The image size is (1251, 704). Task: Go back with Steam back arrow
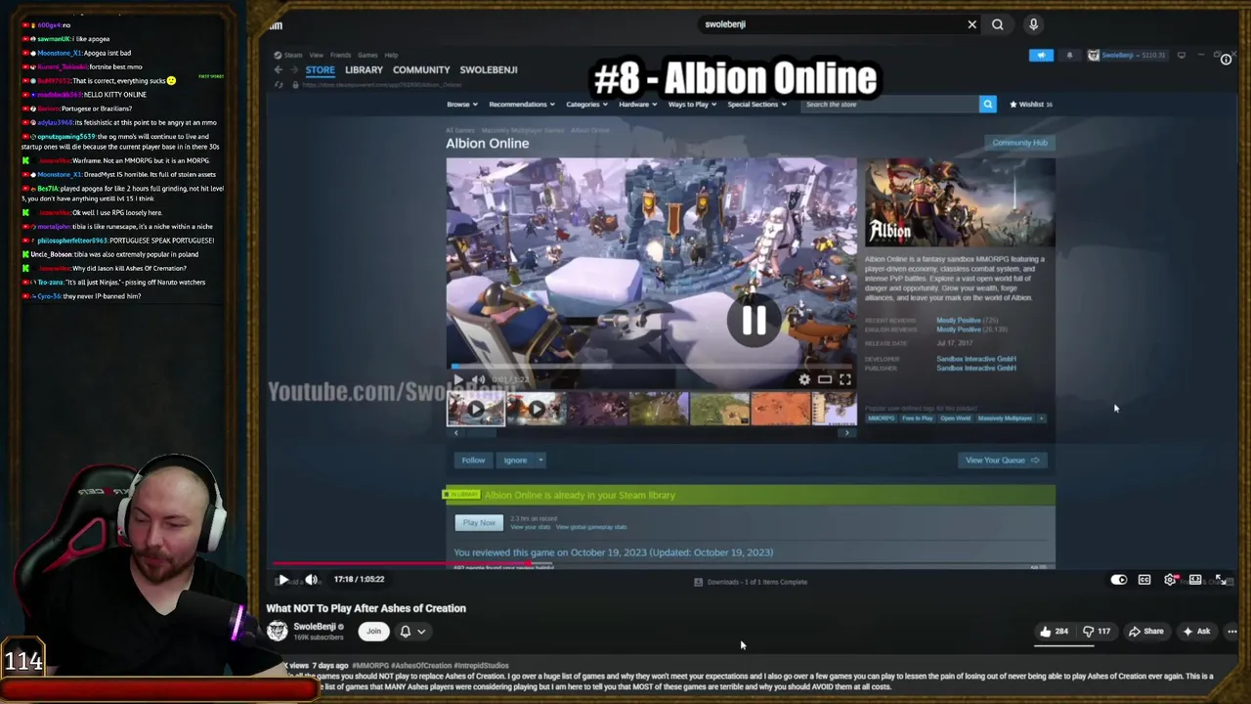pyautogui.click(x=279, y=70)
